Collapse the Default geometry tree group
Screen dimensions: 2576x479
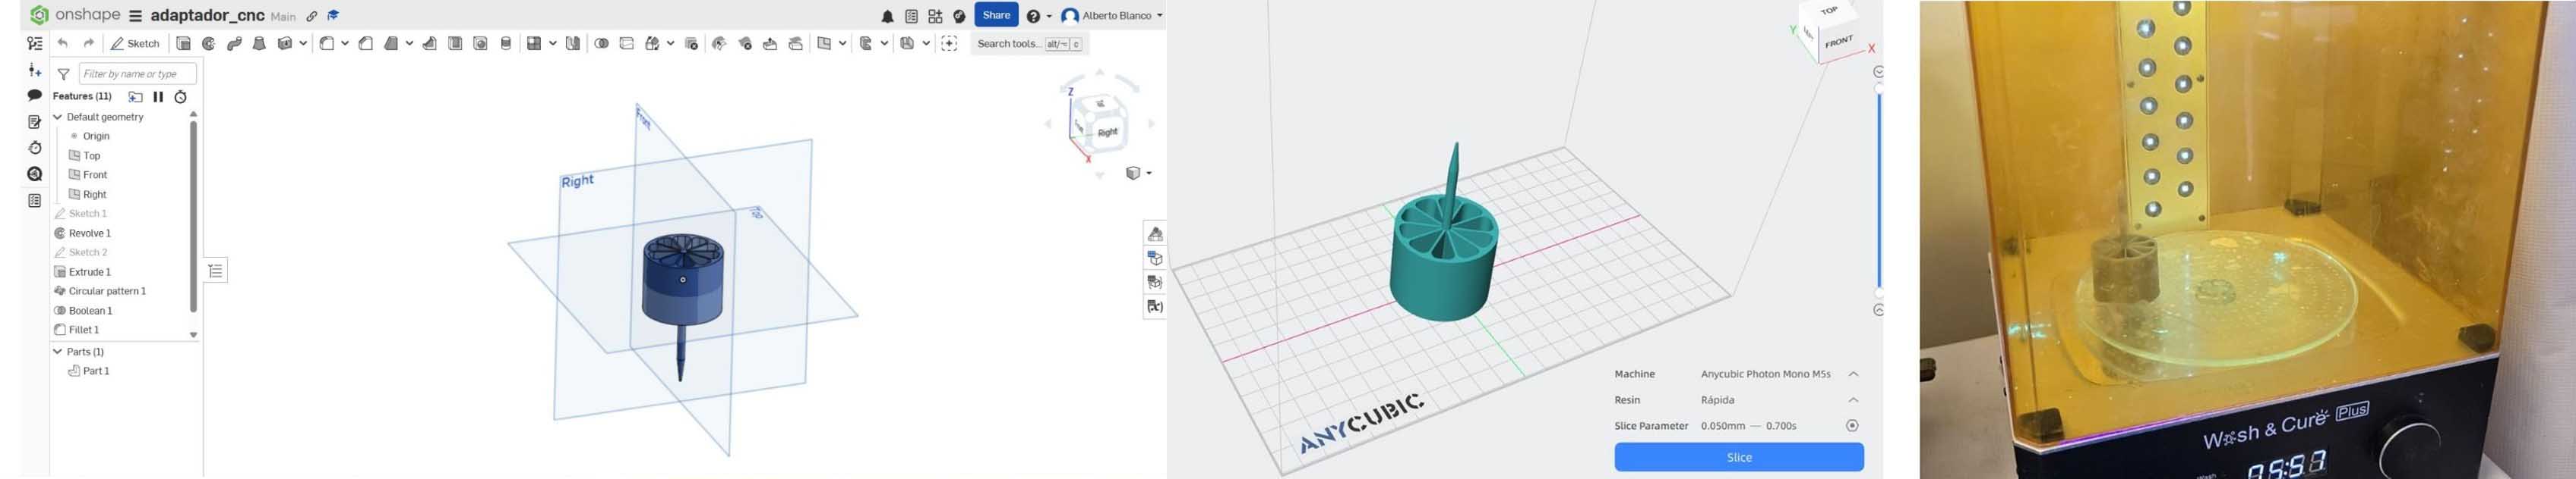point(58,117)
